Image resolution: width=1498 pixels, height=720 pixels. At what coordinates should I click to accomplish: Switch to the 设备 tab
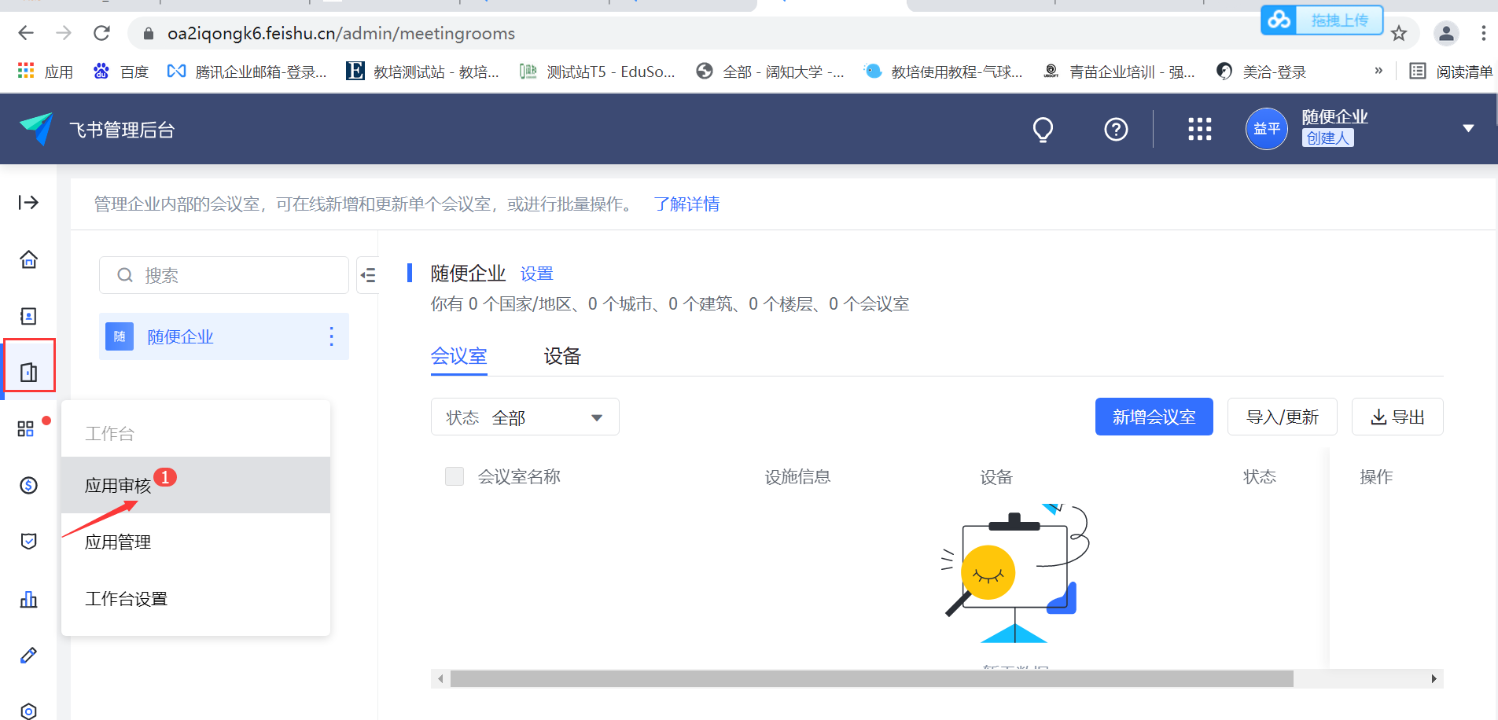561,356
